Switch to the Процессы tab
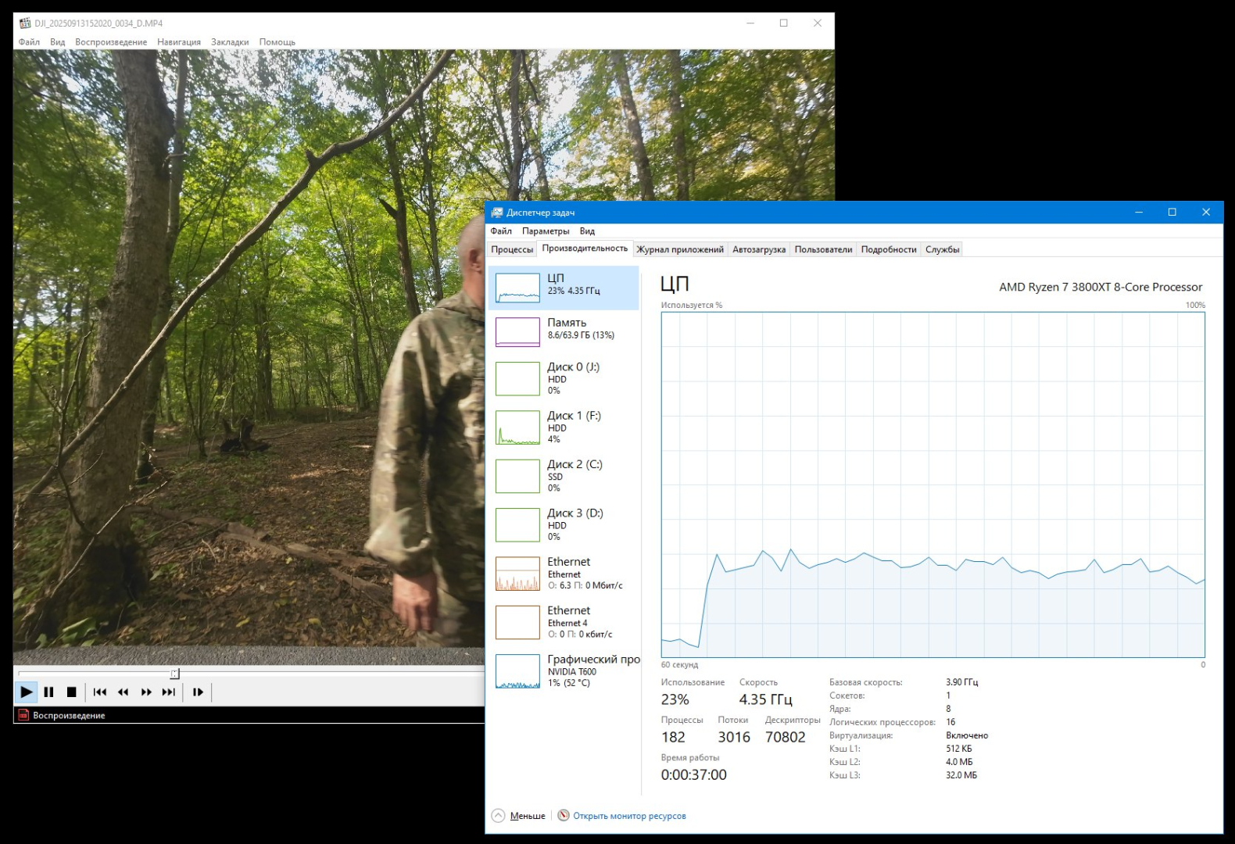Viewport: 1235px width, 844px height. (512, 249)
